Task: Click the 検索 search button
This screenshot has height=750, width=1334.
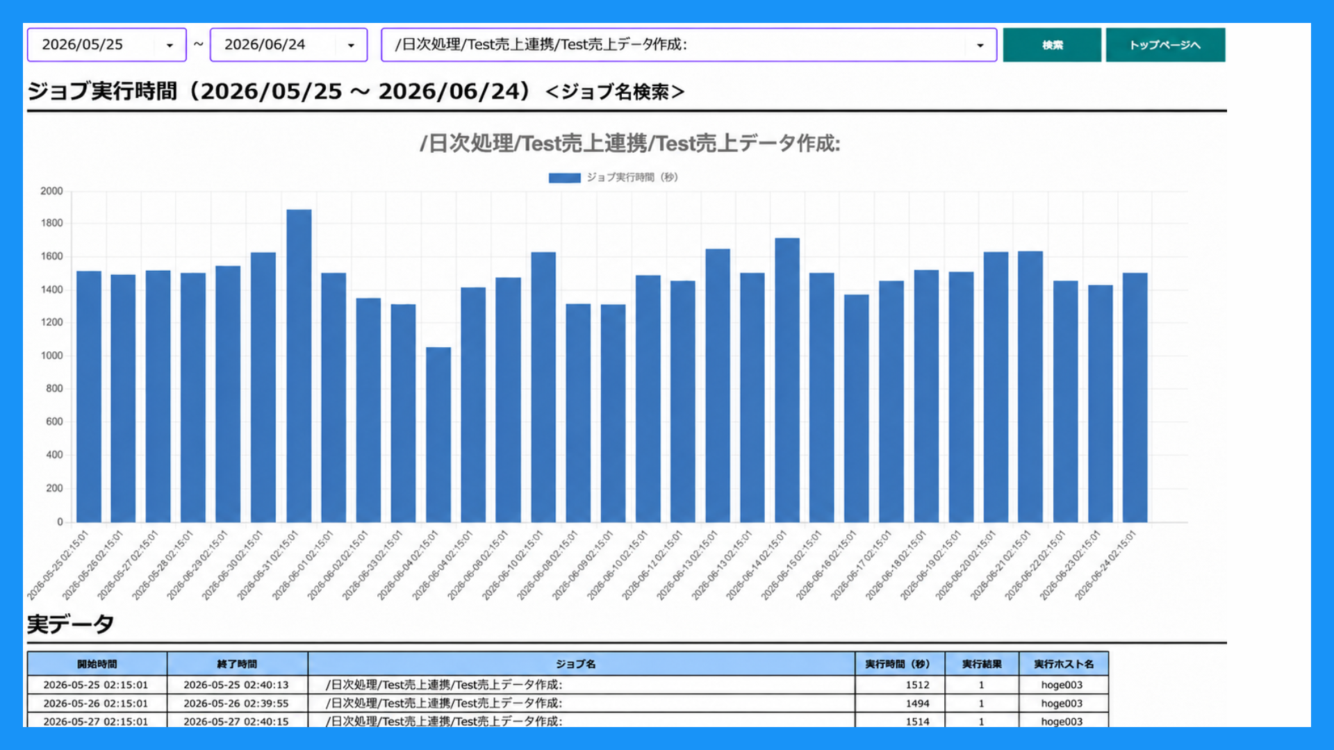Action: pyautogui.click(x=1052, y=45)
